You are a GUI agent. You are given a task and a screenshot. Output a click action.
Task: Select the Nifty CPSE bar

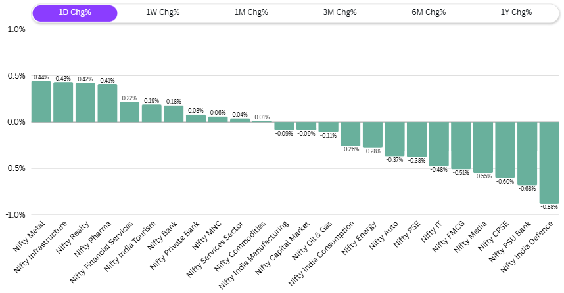click(505, 149)
